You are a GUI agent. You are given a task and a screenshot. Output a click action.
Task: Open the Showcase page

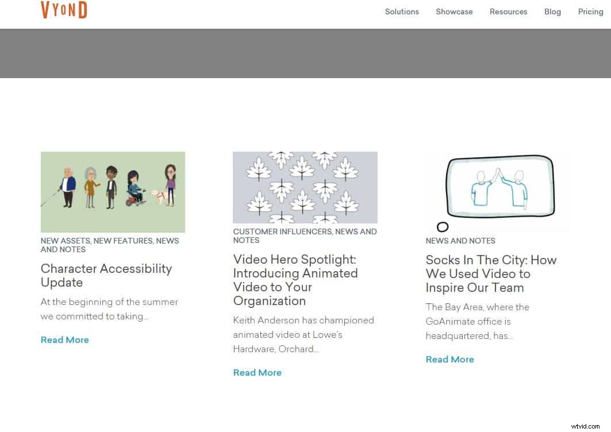click(x=454, y=11)
